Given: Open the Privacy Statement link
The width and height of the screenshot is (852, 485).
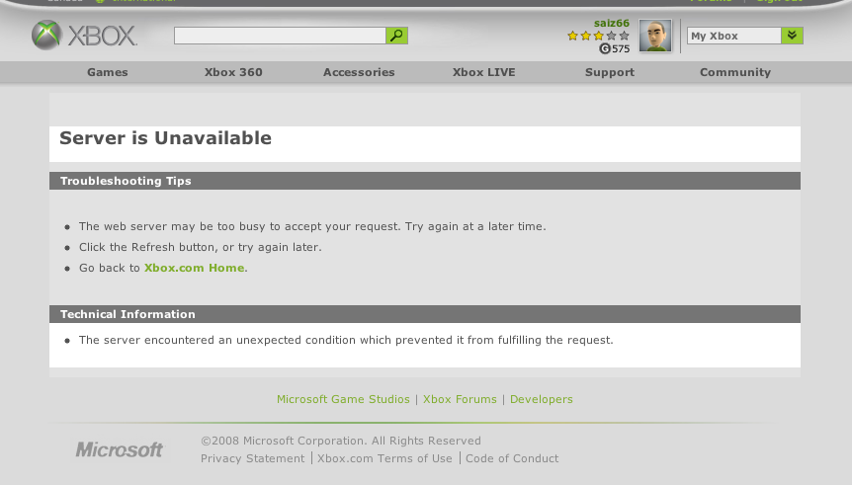Looking at the screenshot, I should (253, 458).
